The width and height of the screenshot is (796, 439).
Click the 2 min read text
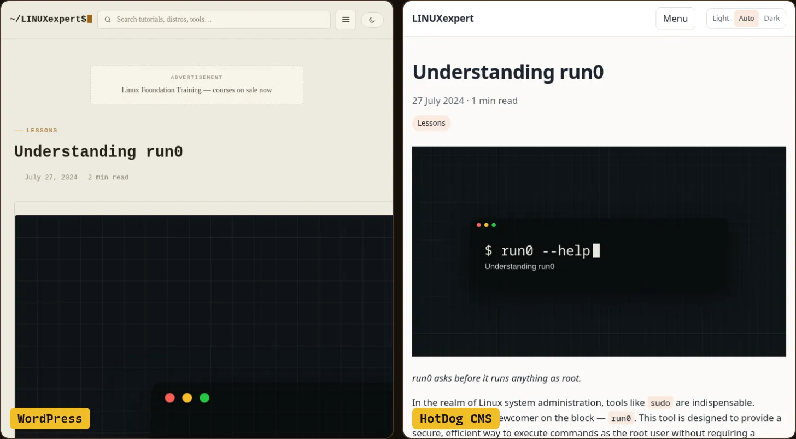pyautogui.click(x=108, y=178)
